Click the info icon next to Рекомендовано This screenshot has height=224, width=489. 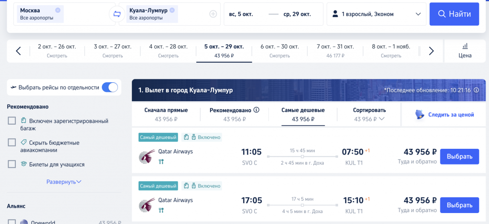point(256,110)
